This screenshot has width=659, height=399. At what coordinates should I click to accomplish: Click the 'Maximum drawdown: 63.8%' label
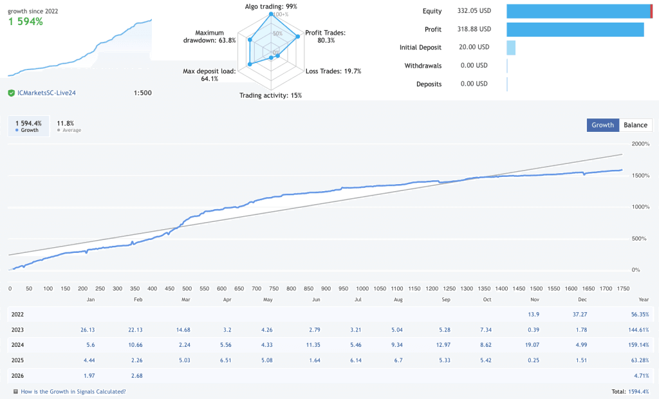tap(209, 37)
